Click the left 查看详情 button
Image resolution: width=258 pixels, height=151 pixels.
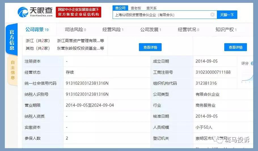click(150, 47)
